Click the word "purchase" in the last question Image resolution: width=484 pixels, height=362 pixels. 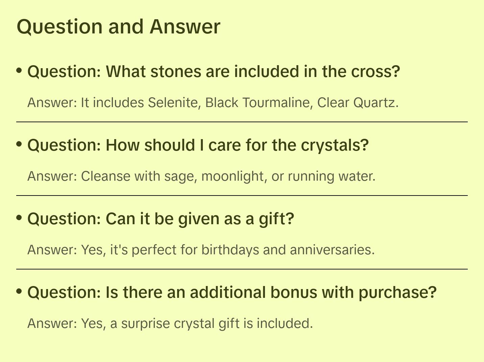pyautogui.click(x=397, y=292)
